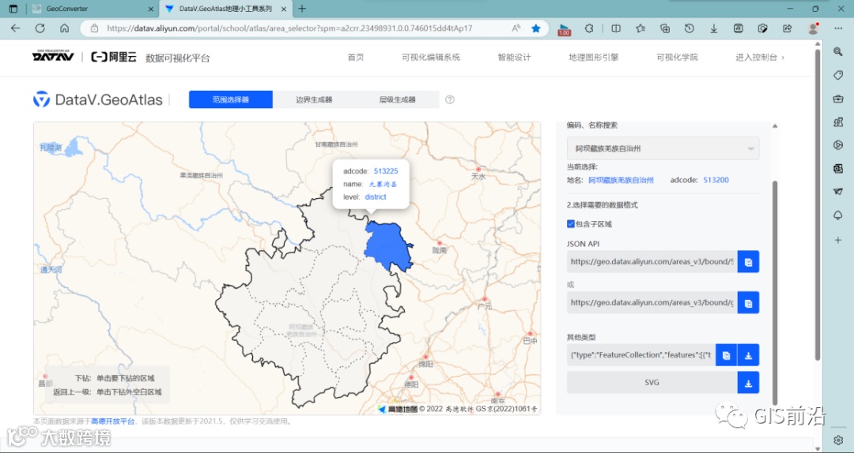Close the GeoConverter browser tab

click(151, 9)
